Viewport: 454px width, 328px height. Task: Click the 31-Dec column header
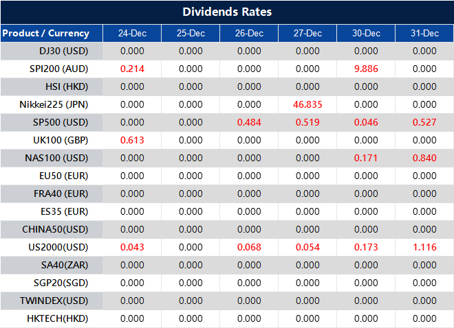pos(424,33)
